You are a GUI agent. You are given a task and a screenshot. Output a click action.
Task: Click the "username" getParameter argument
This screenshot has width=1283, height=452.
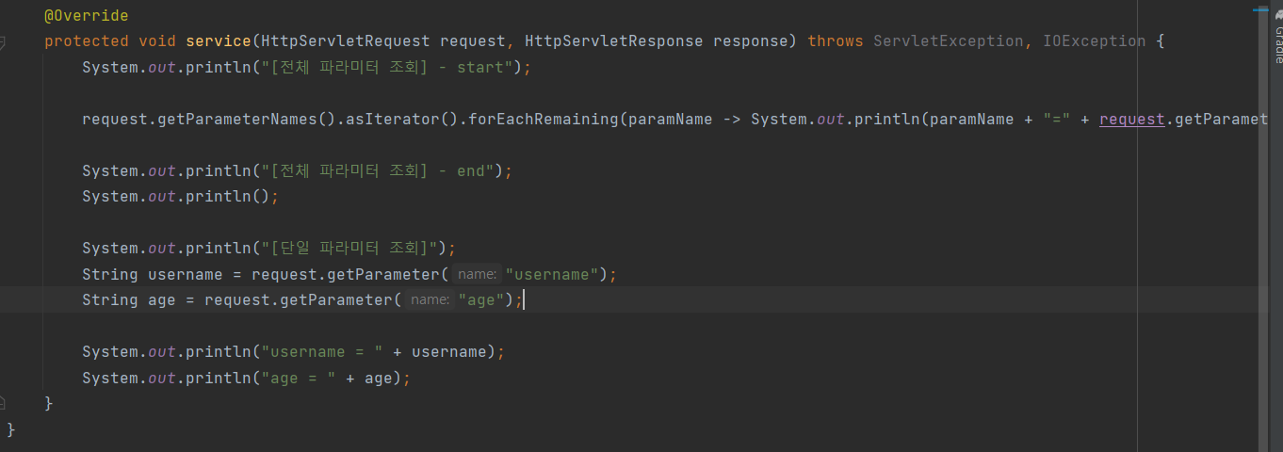[553, 275]
